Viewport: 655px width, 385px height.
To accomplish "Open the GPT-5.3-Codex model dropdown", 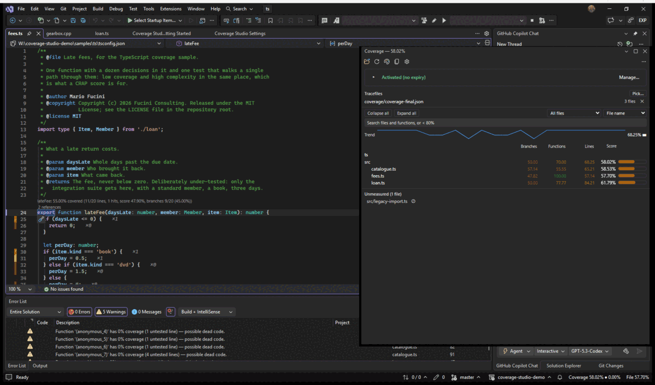I will (x=590, y=351).
